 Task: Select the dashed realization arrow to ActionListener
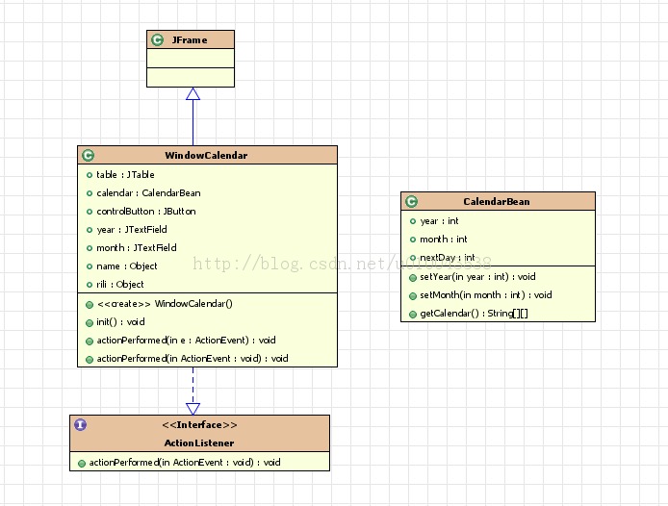pyautogui.click(x=193, y=391)
